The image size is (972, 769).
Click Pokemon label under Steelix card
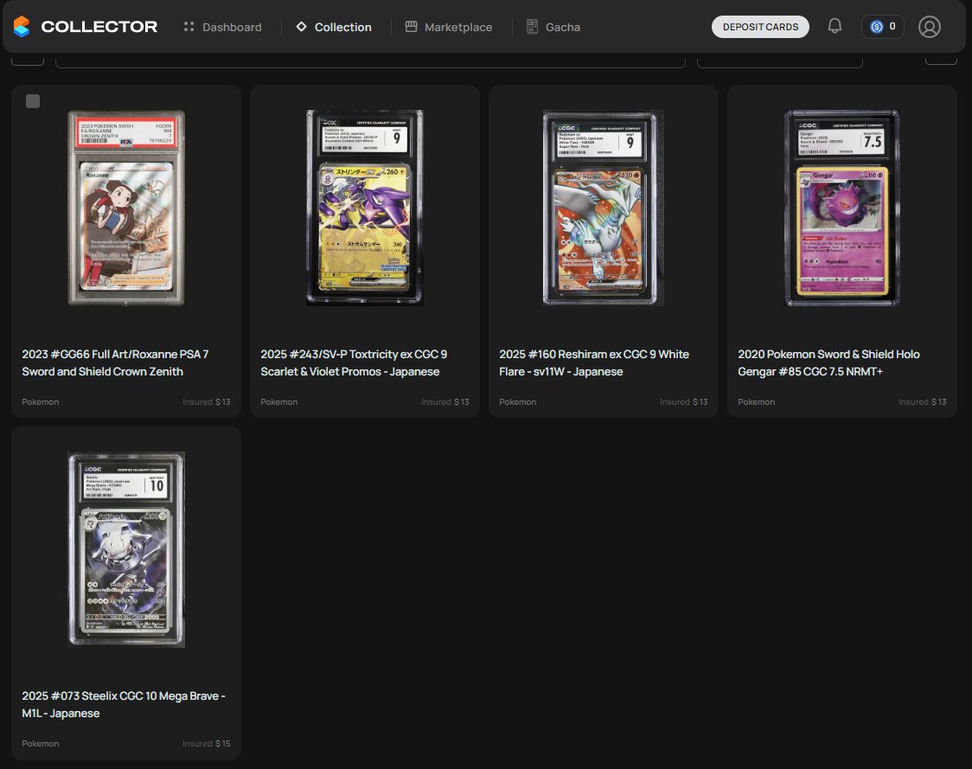pyautogui.click(x=41, y=744)
